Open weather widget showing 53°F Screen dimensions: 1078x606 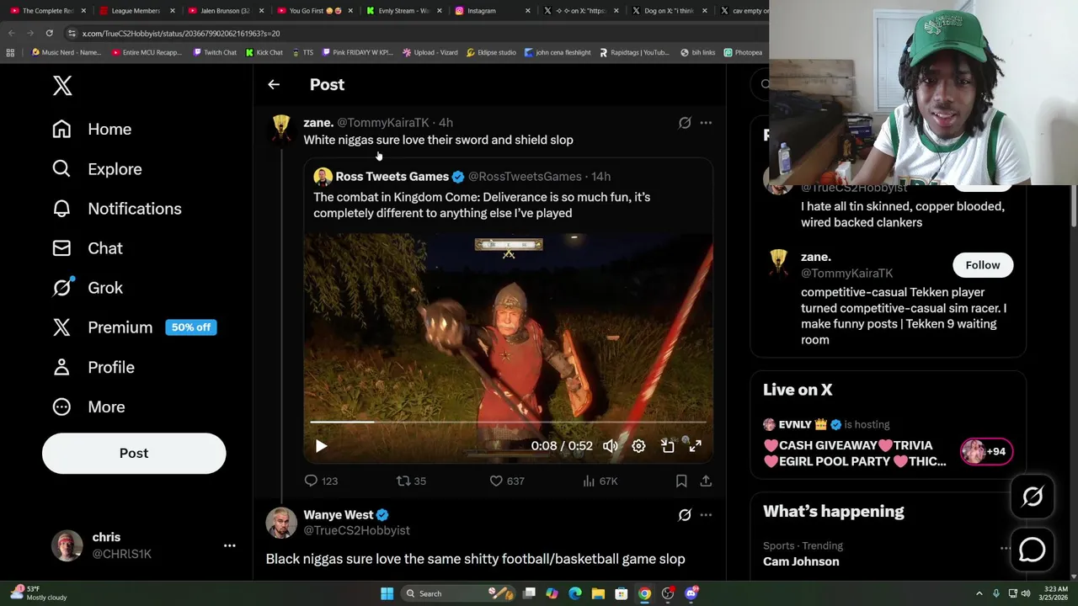tap(37, 593)
